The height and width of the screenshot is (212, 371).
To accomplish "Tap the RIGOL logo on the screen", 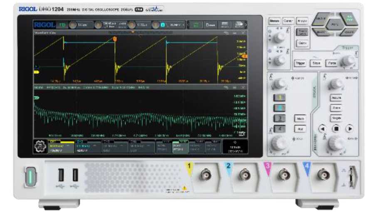I will click(44, 25).
